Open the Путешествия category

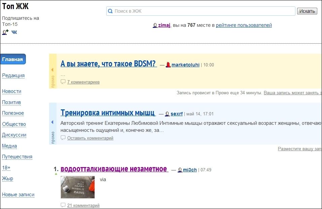click(17, 157)
